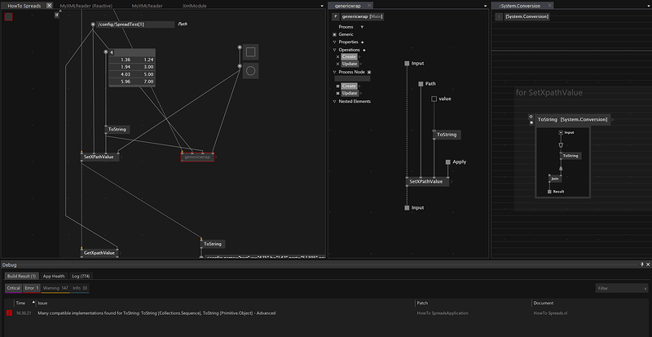Viewport: 652px width, 337px height.
Task: Click the Join node in ToString definition
Action: [555, 178]
